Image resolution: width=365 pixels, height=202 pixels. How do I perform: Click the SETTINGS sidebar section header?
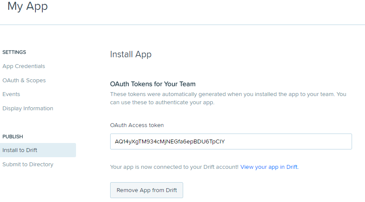click(14, 52)
